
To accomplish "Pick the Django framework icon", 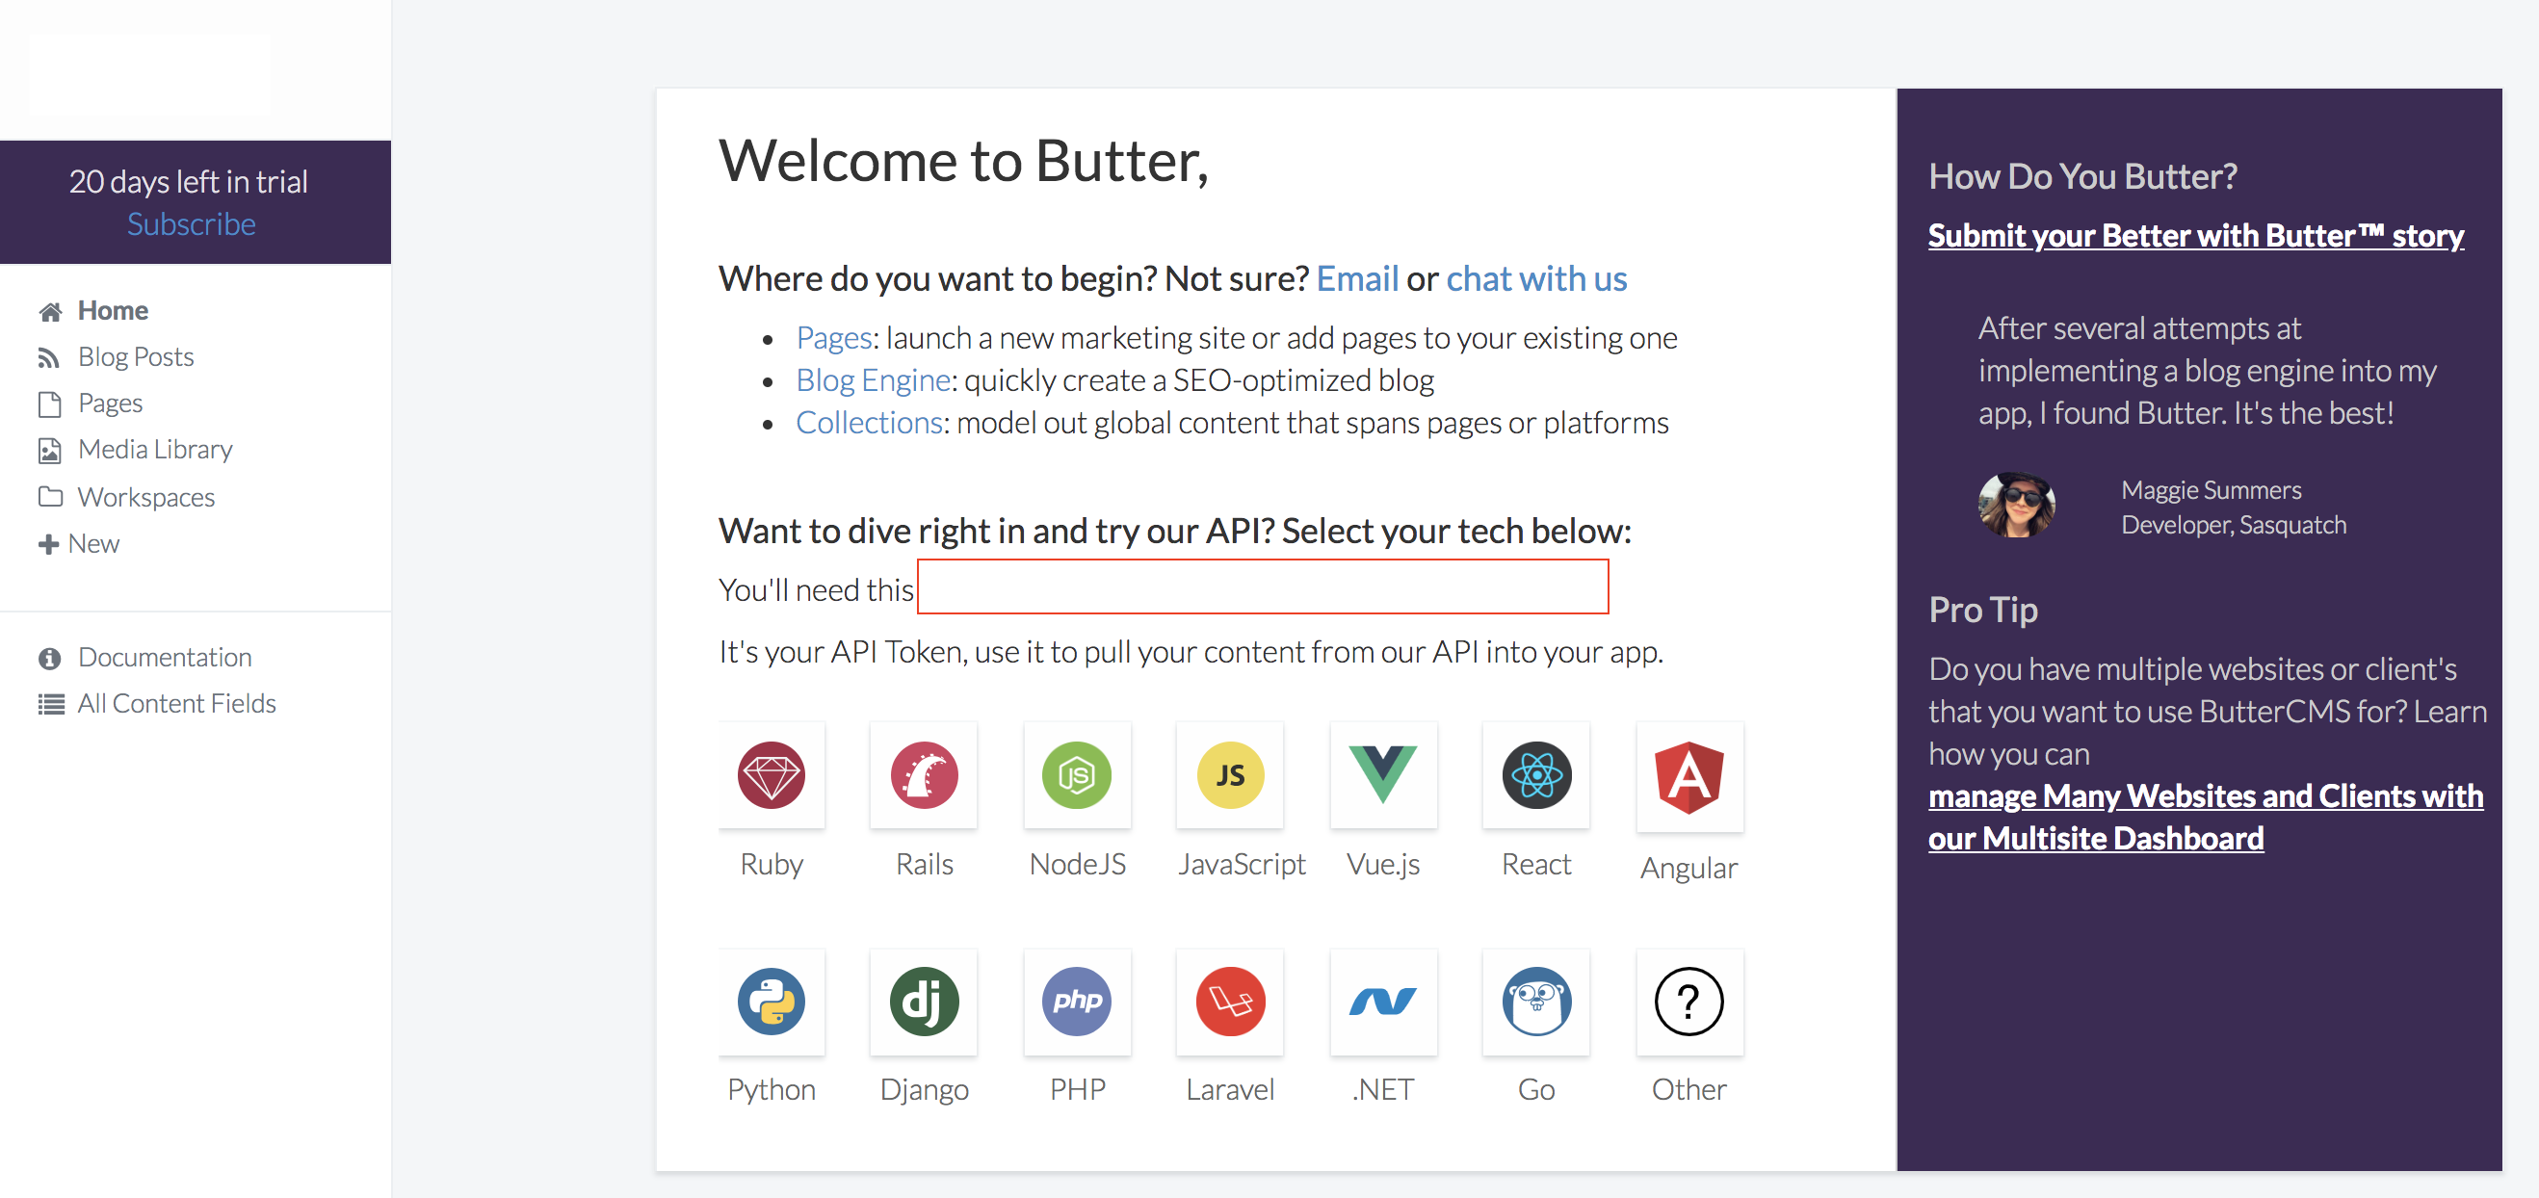I will coord(924,1002).
